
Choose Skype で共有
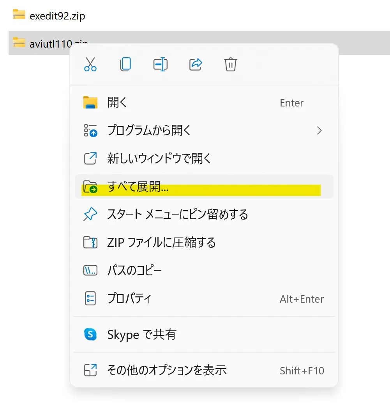pyautogui.click(x=204, y=335)
